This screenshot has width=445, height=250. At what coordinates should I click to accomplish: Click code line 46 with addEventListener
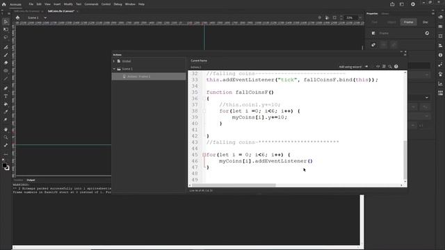[x=266, y=161]
